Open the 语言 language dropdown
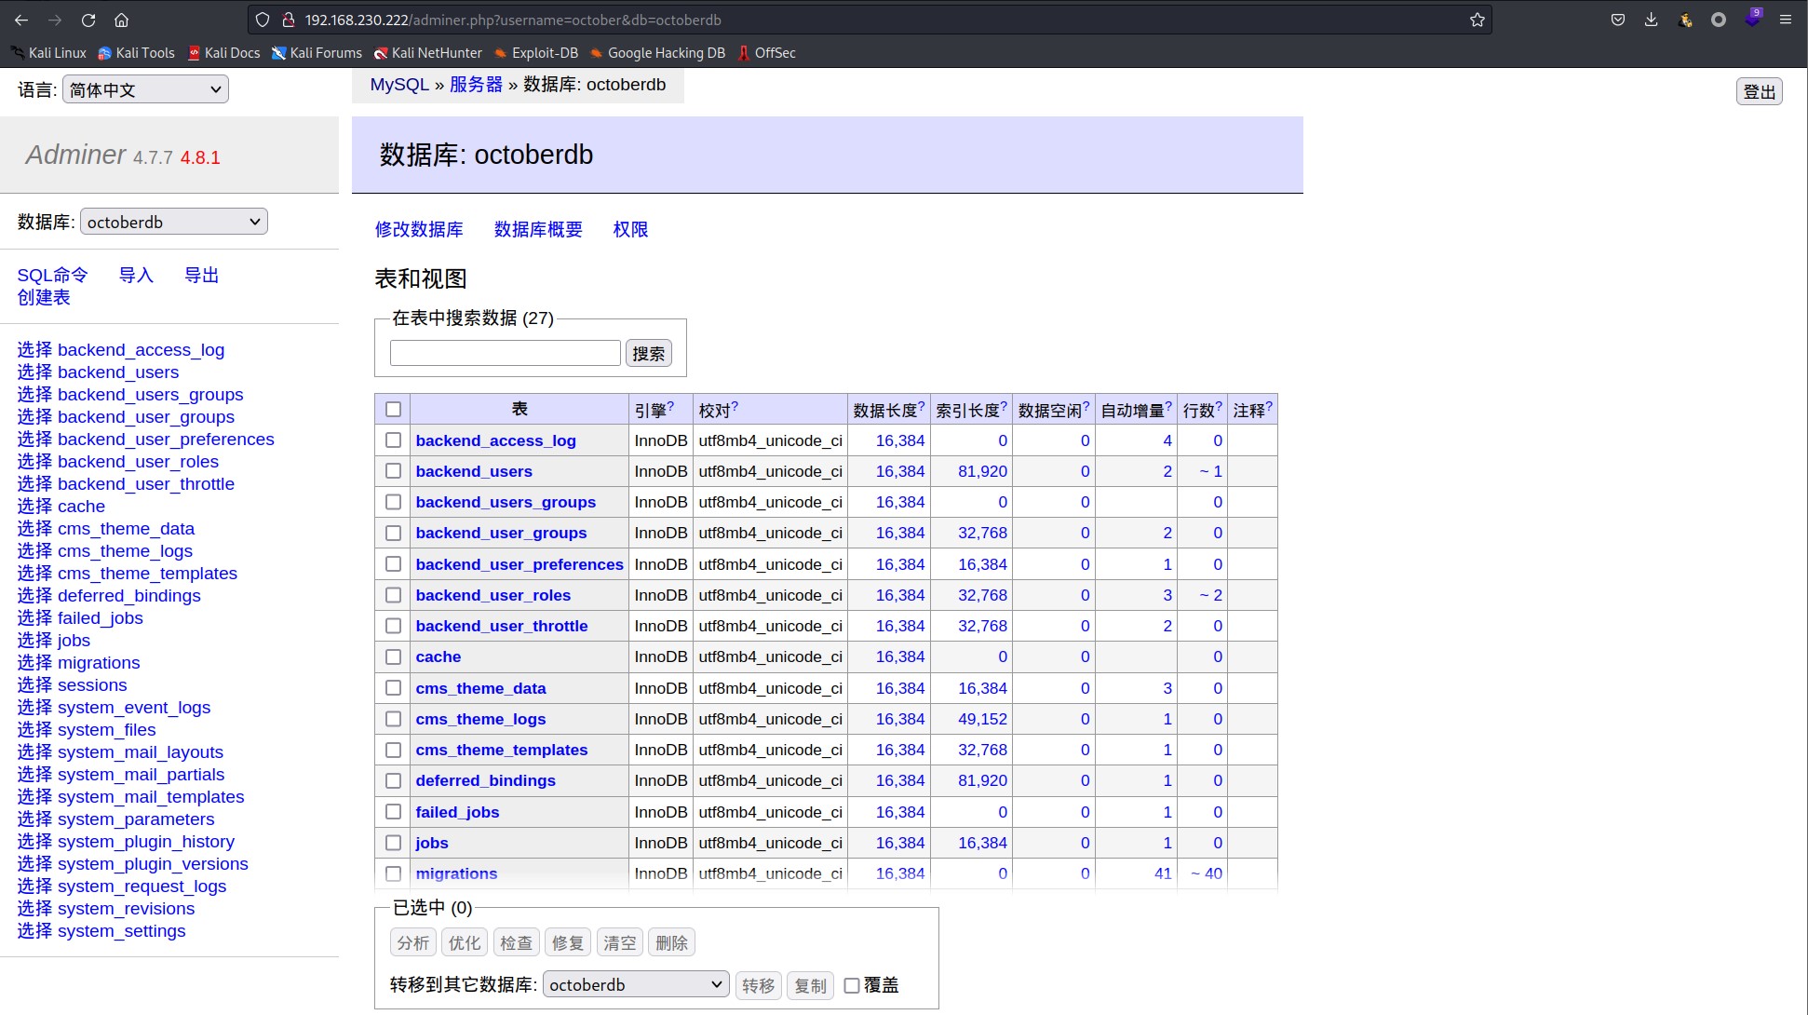The width and height of the screenshot is (1808, 1015). [x=145, y=89]
